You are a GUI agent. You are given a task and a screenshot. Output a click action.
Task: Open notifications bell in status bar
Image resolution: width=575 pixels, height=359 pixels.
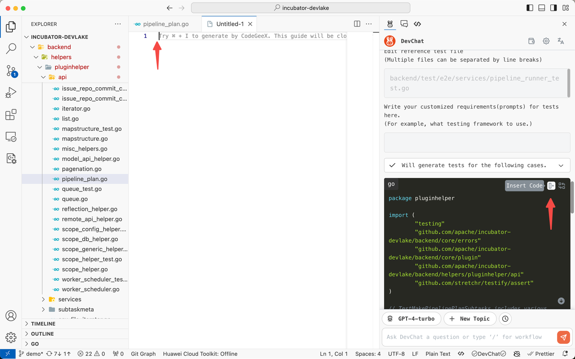(x=564, y=354)
